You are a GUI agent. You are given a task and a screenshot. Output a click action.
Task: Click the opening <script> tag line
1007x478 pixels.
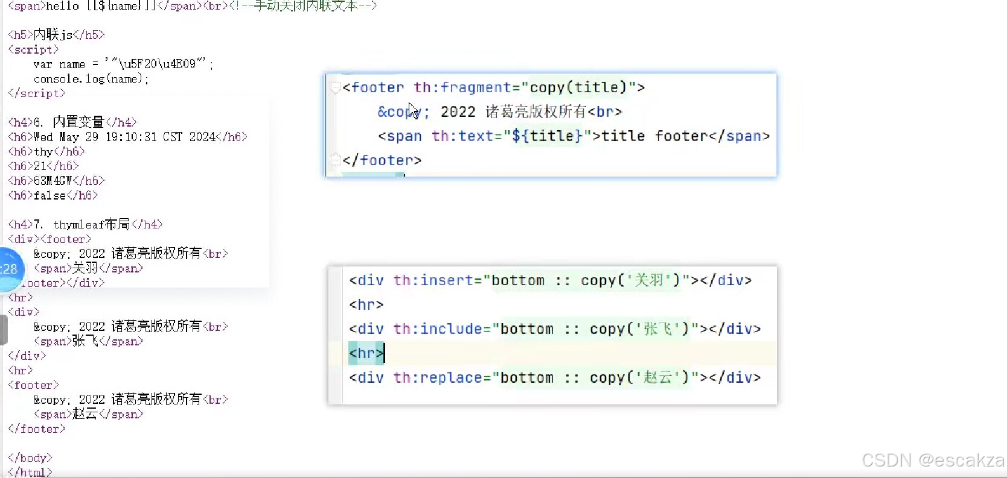(33, 49)
